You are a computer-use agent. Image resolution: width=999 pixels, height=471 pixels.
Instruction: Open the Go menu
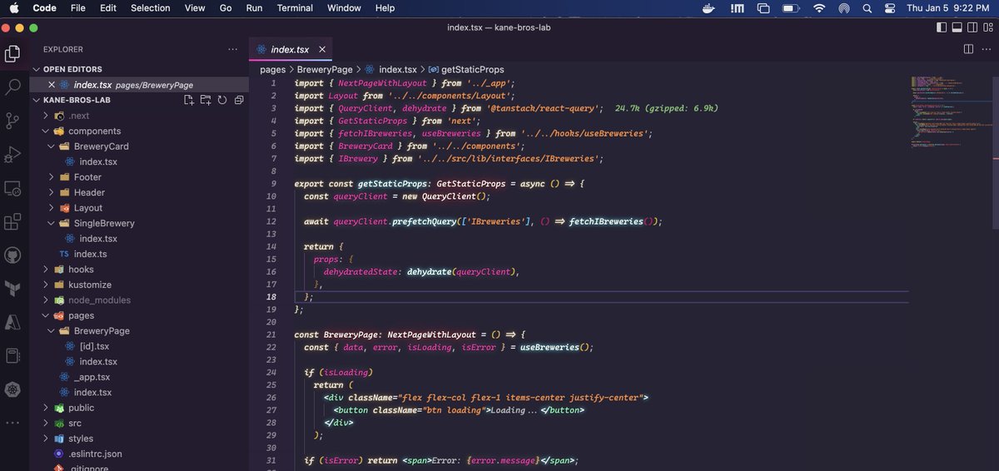(226, 8)
